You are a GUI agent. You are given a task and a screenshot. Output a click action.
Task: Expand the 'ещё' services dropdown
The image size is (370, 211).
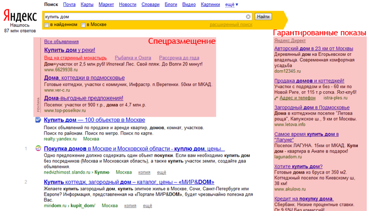[x=232, y=4]
